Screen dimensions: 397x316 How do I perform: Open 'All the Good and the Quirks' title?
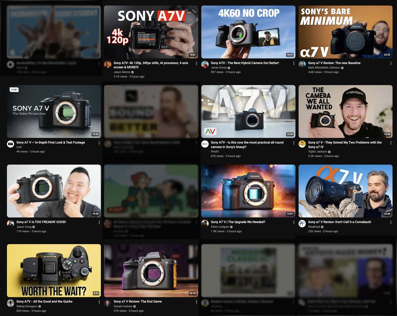[44, 301]
